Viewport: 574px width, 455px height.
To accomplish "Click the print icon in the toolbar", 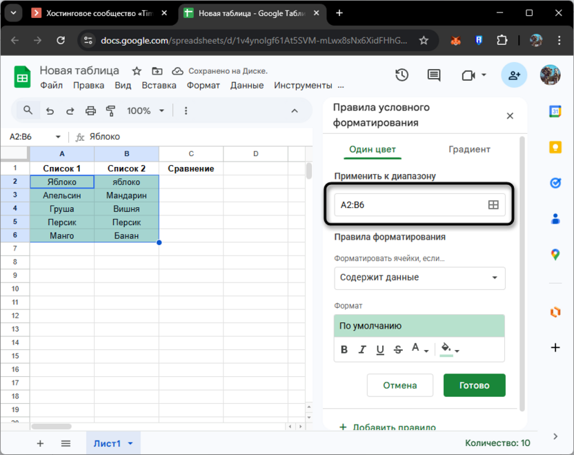I will [x=90, y=110].
